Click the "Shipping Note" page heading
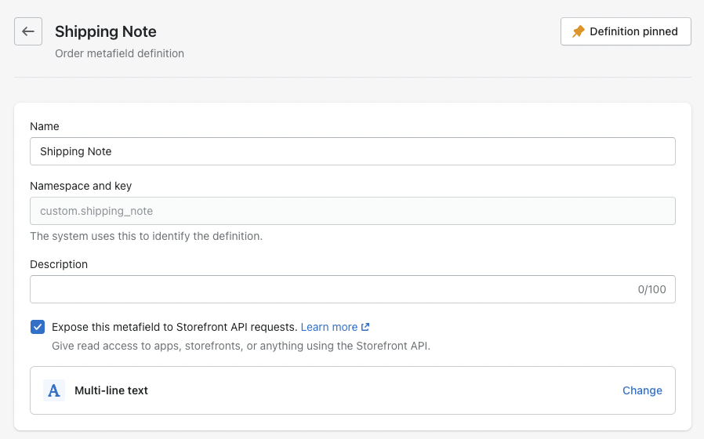This screenshot has width=704, height=439. tap(106, 31)
